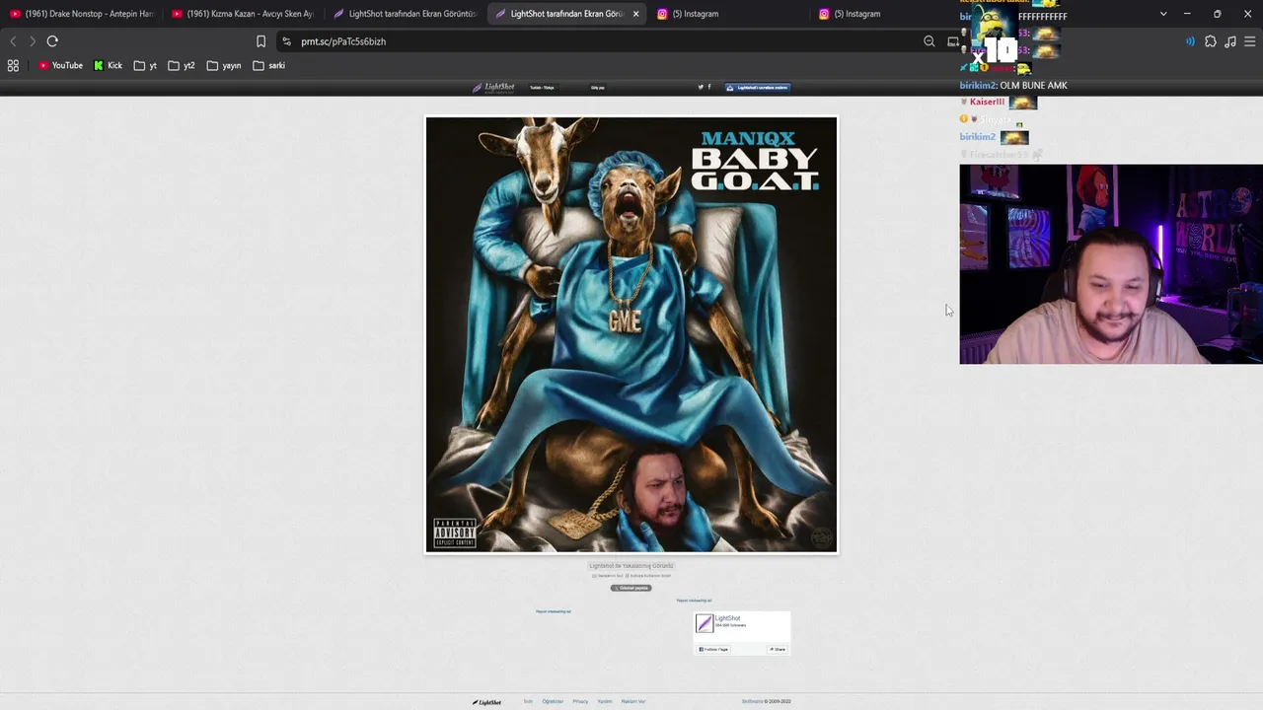Open the apps grid icon in bookmarks bar

[x=13, y=65]
